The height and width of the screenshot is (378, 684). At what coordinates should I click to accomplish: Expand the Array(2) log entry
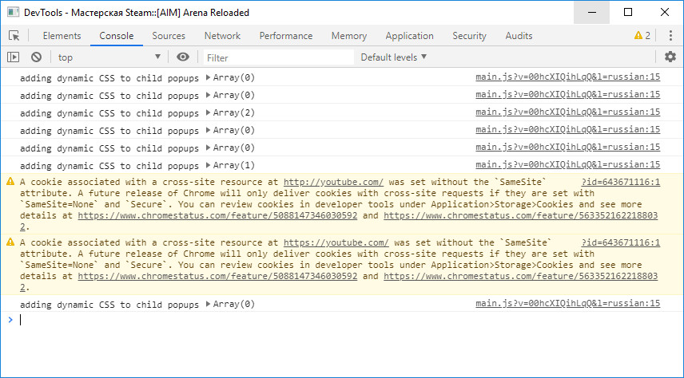(209, 112)
